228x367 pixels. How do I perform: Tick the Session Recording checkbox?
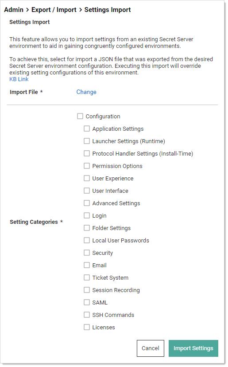click(87, 290)
